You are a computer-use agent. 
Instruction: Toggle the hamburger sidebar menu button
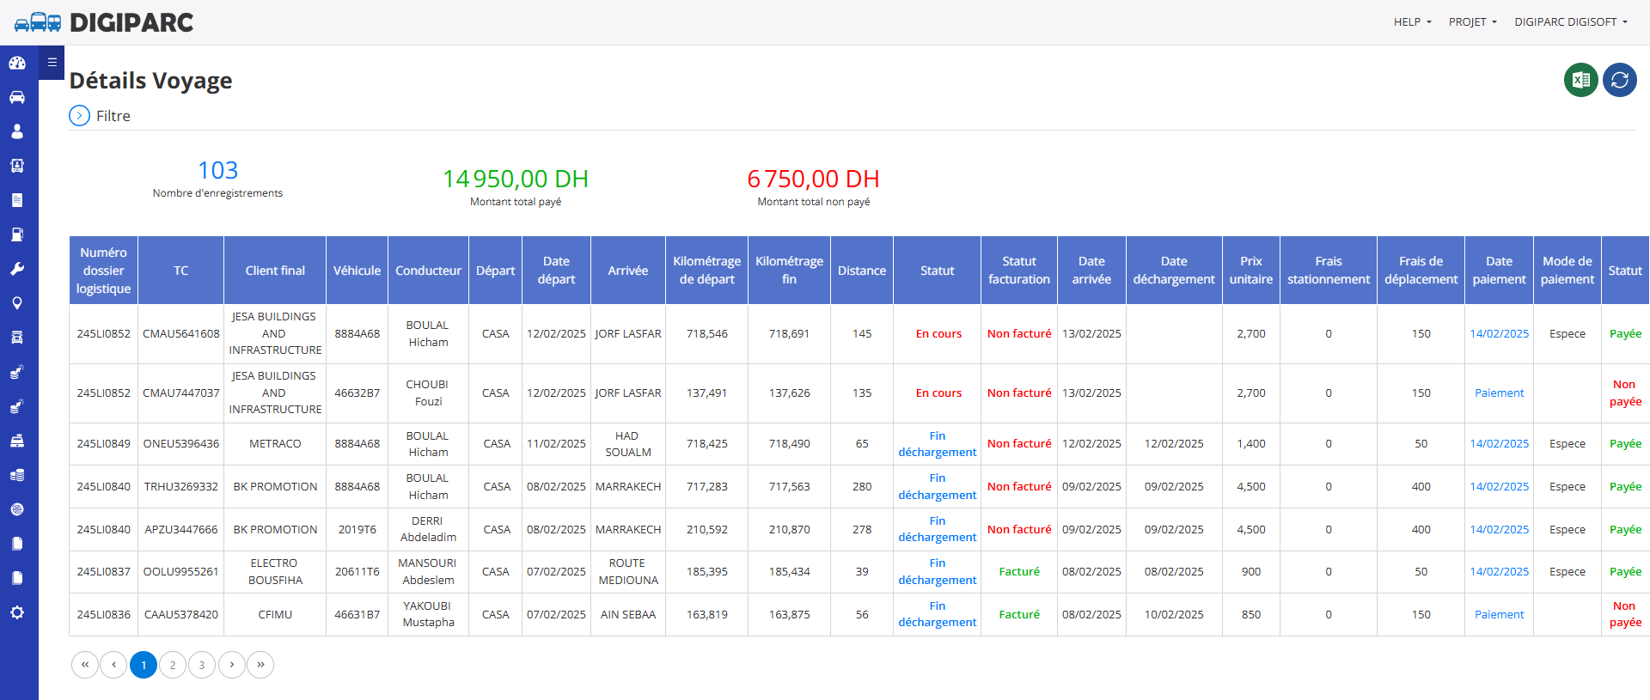(x=52, y=62)
